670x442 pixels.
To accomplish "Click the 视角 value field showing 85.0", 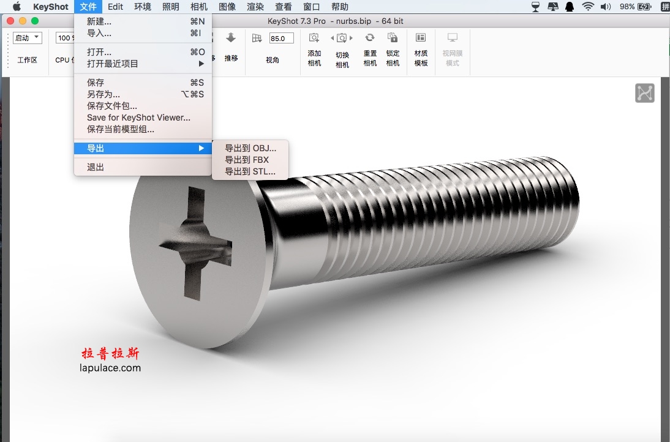I will pos(281,38).
